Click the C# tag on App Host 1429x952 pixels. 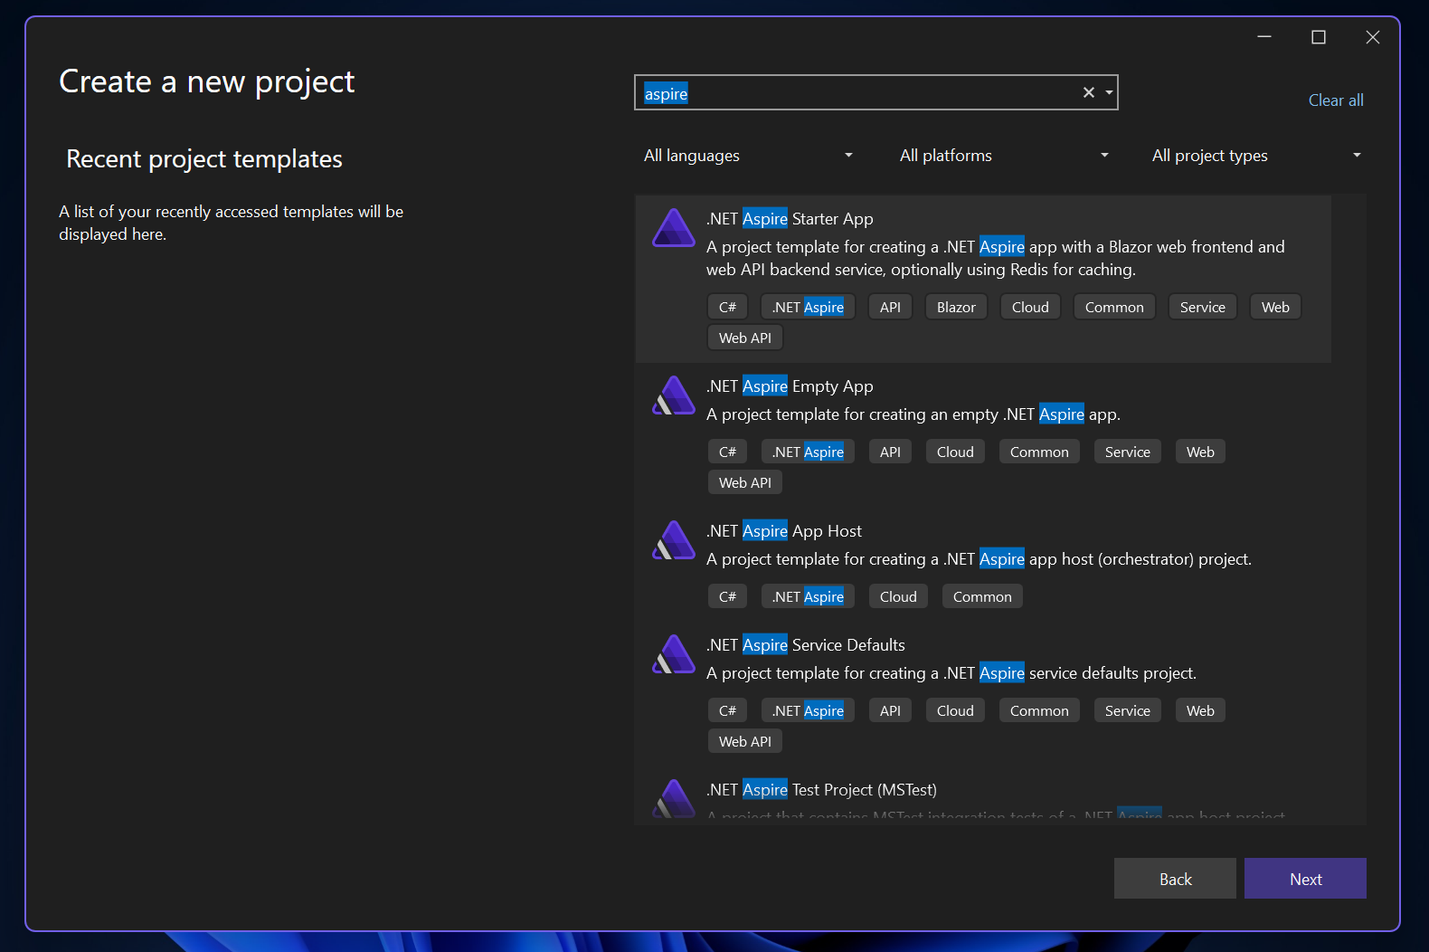(727, 597)
